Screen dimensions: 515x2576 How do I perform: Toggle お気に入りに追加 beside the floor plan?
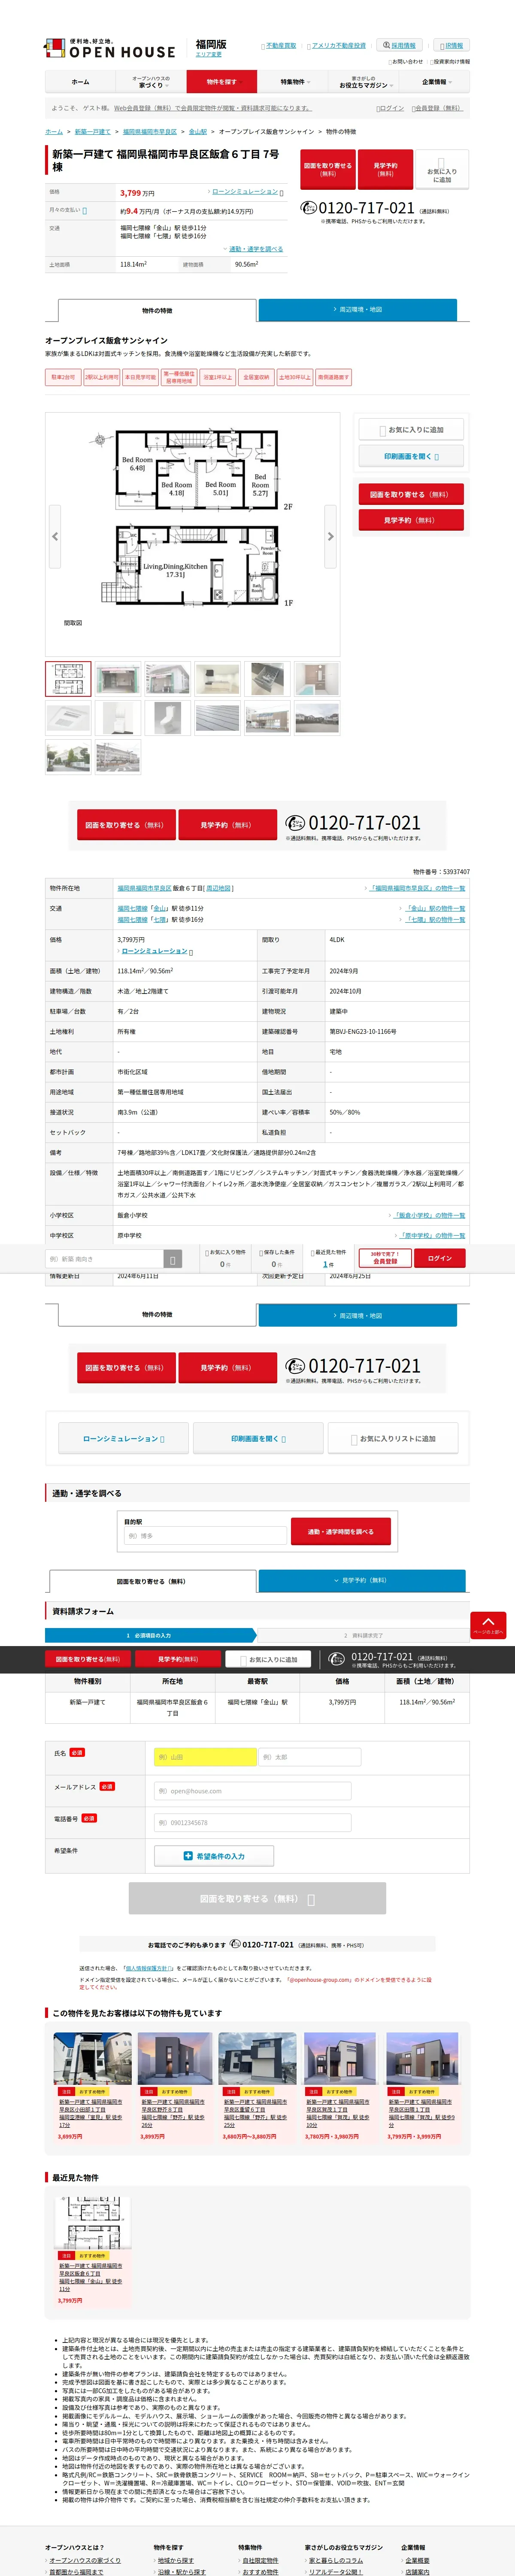(x=411, y=430)
